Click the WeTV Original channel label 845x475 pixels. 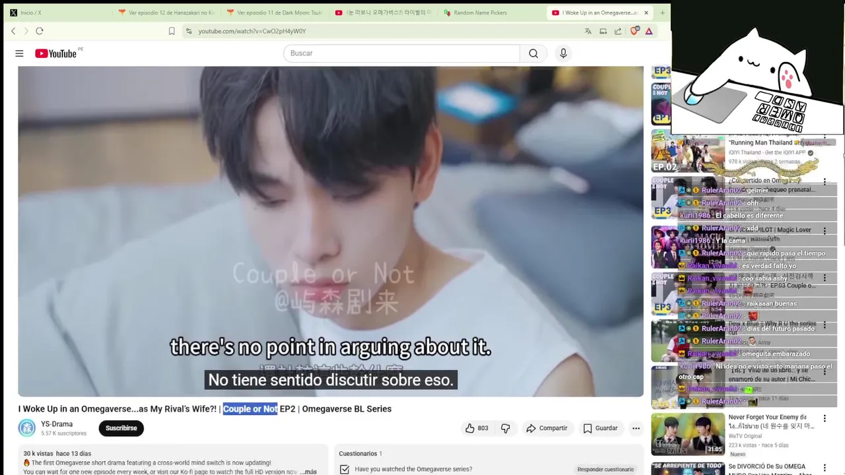tap(745, 436)
